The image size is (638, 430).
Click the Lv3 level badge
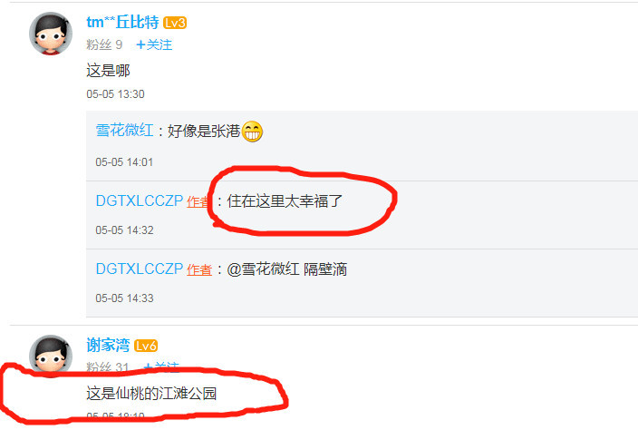[175, 23]
